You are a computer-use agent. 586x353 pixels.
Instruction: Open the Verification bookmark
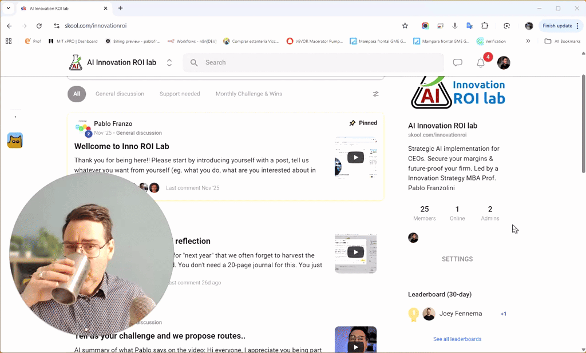(x=492, y=41)
